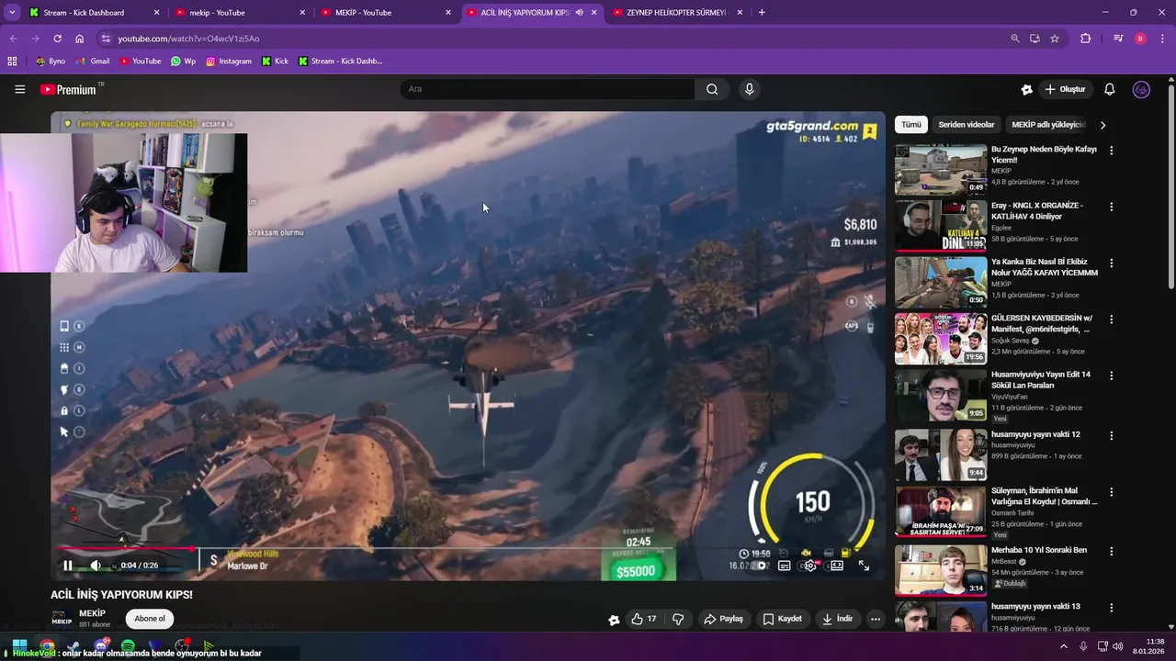1176x661 pixels.
Task: Open options for GÜLERSEN KAYBEDERSİN video
Action: pos(1112,319)
